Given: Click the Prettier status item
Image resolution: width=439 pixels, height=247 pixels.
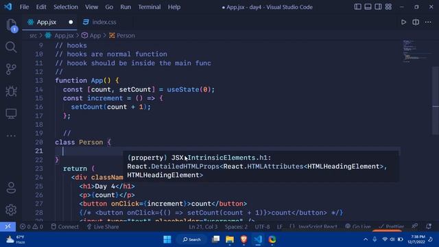Looking at the screenshot, I should pos(391,227).
